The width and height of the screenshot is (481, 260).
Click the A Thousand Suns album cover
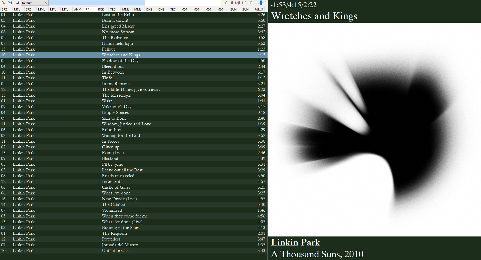pos(374,129)
